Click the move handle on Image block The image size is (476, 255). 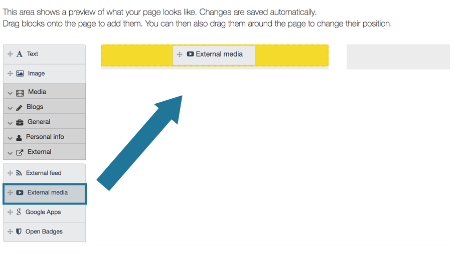10,74
